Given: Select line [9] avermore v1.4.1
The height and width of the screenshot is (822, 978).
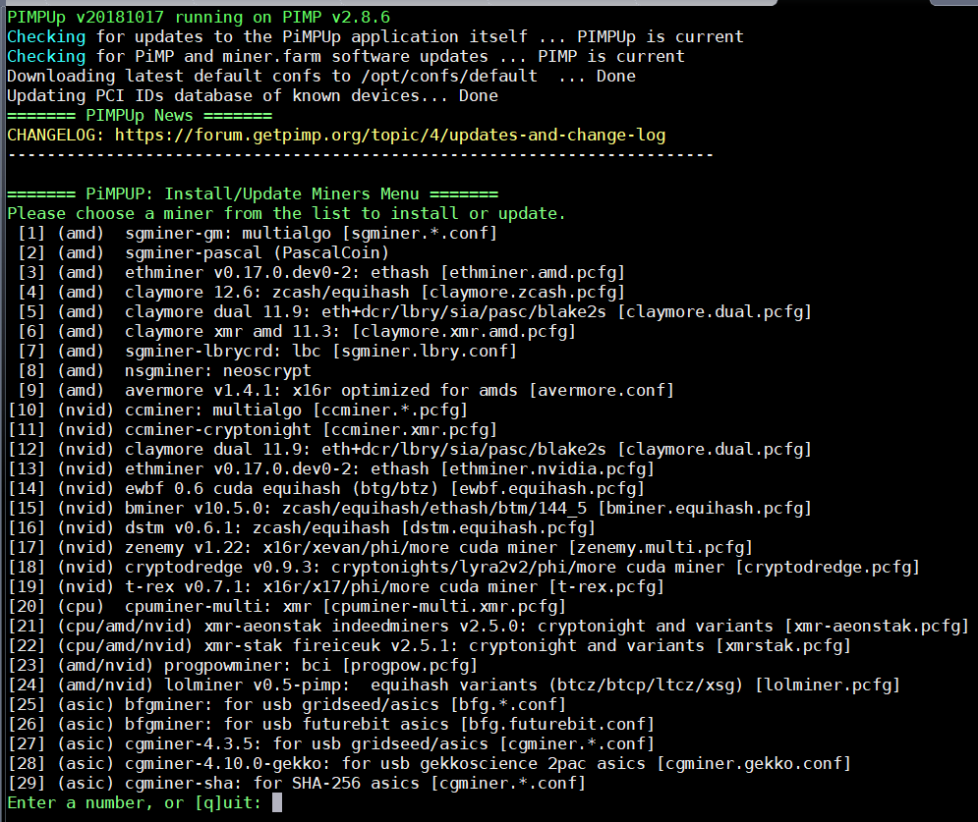Looking at the screenshot, I should [x=346, y=391].
